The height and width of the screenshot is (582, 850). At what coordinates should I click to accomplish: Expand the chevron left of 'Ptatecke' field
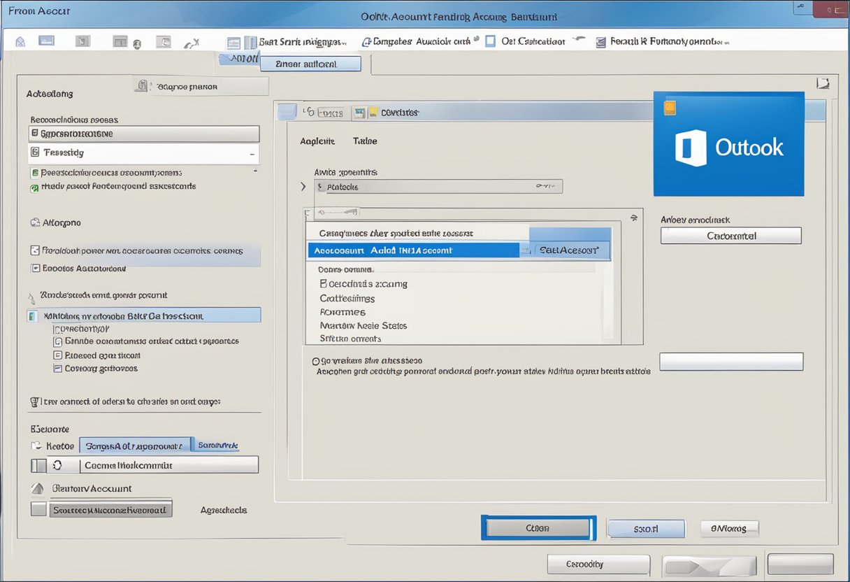303,187
